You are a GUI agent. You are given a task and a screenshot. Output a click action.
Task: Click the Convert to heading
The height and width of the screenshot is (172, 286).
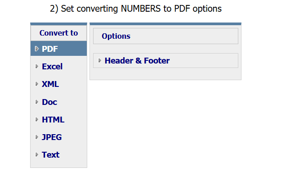tap(59, 33)
